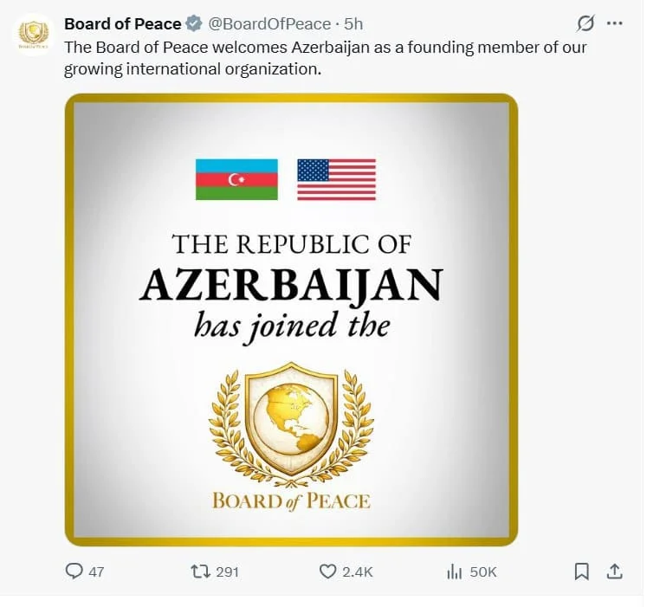Click the Grok explain-post icon
Image resolution: width=647 pixels, height=607 pixels.
coord(585,24)
